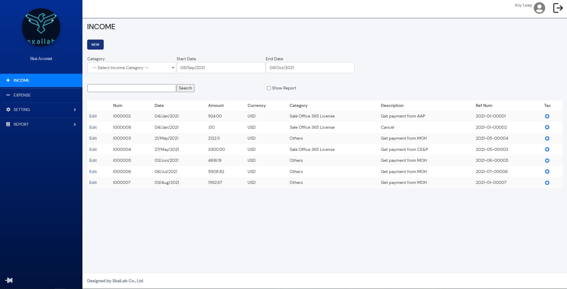Expand the SETTING menu chevron
The height and width of the screenshot is (289, 567).
pos(75,110)
